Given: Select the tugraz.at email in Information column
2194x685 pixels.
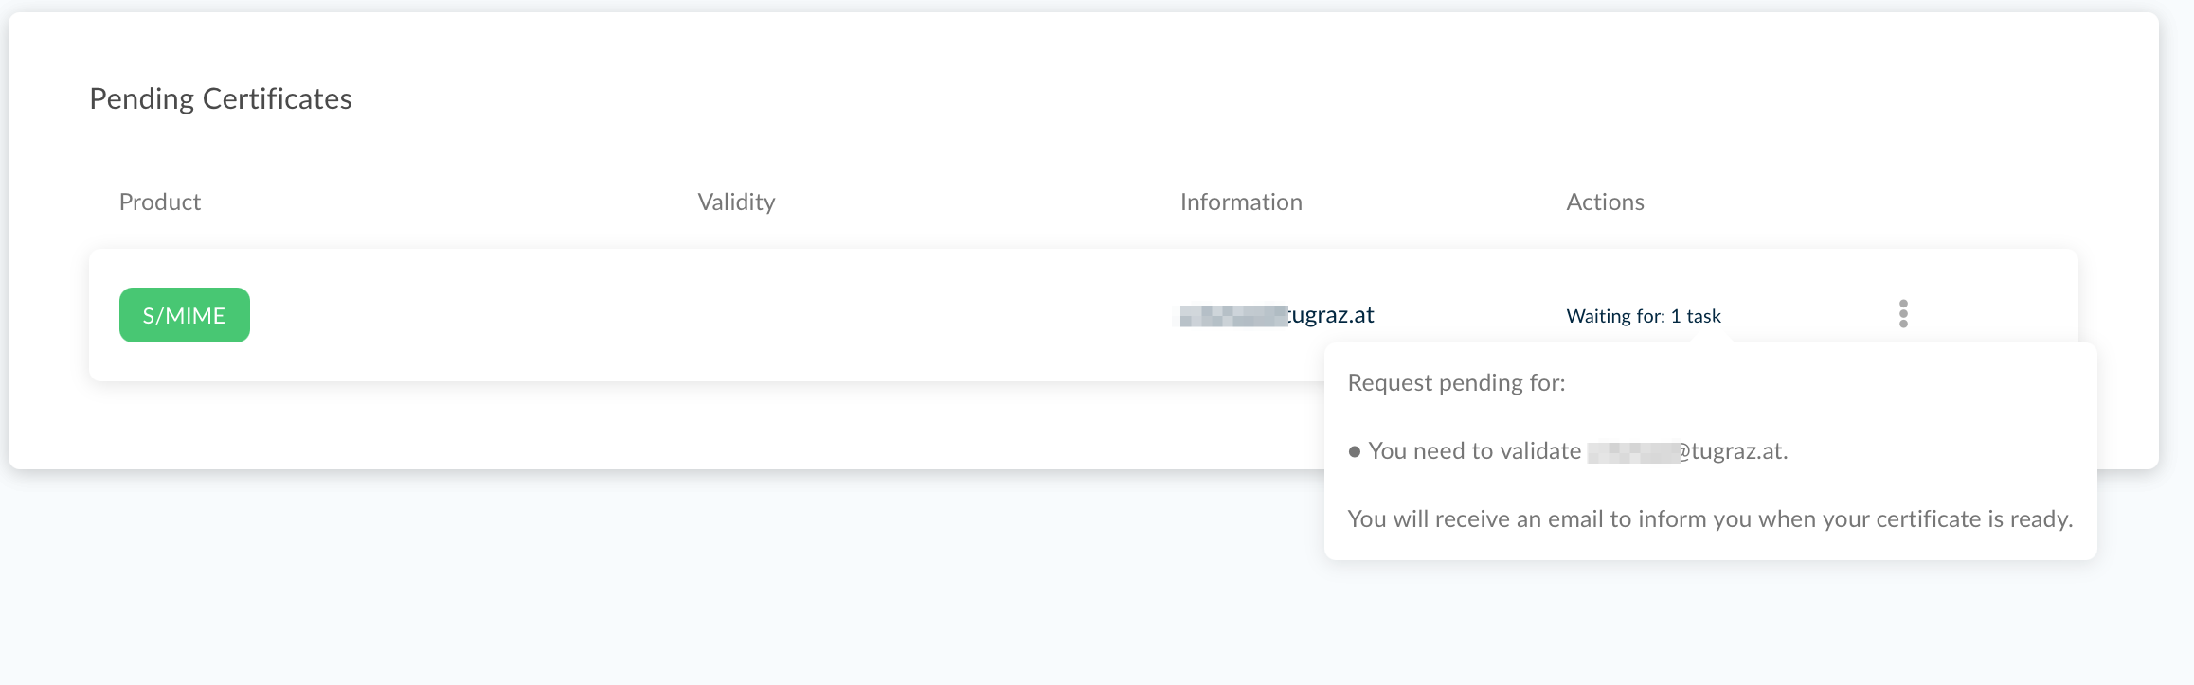Looking at the screenshot, I should click(1273, 315).
